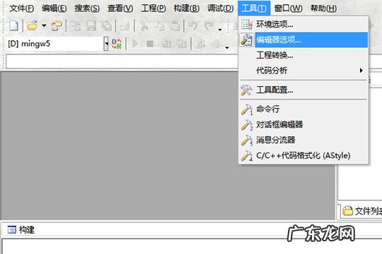The width and height of the screenshot is (382, 254).
Task: Click the switch header/source file icon
Action: tap(57, 26)
